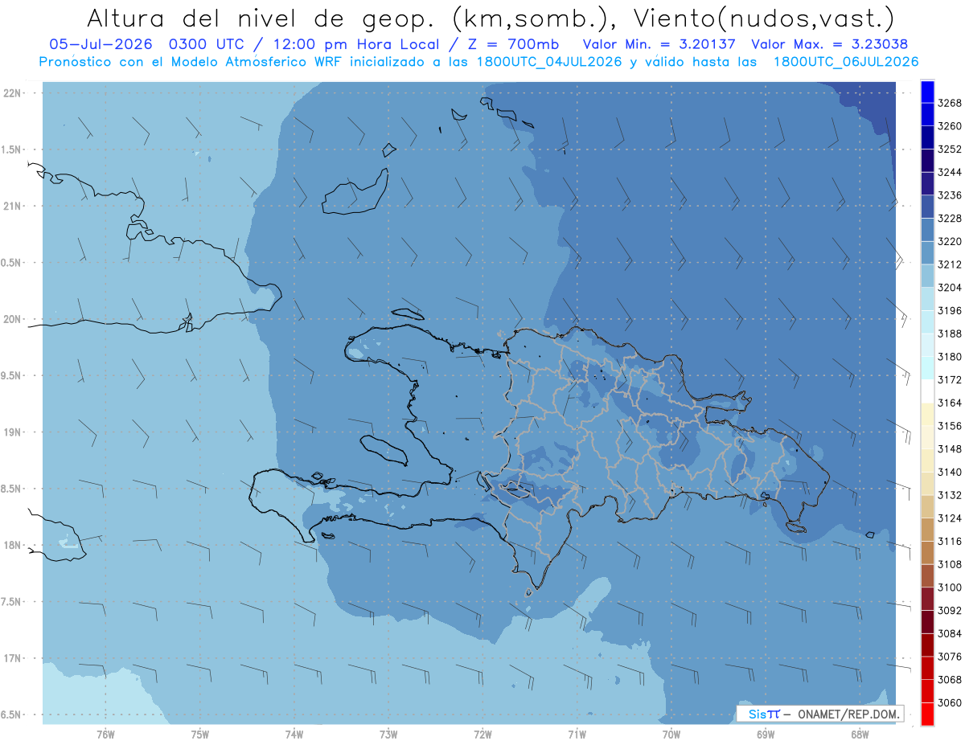Click the '3172' colorbar value
The image size is (965, 745).
pyautogui.click(x=950, y=379)
